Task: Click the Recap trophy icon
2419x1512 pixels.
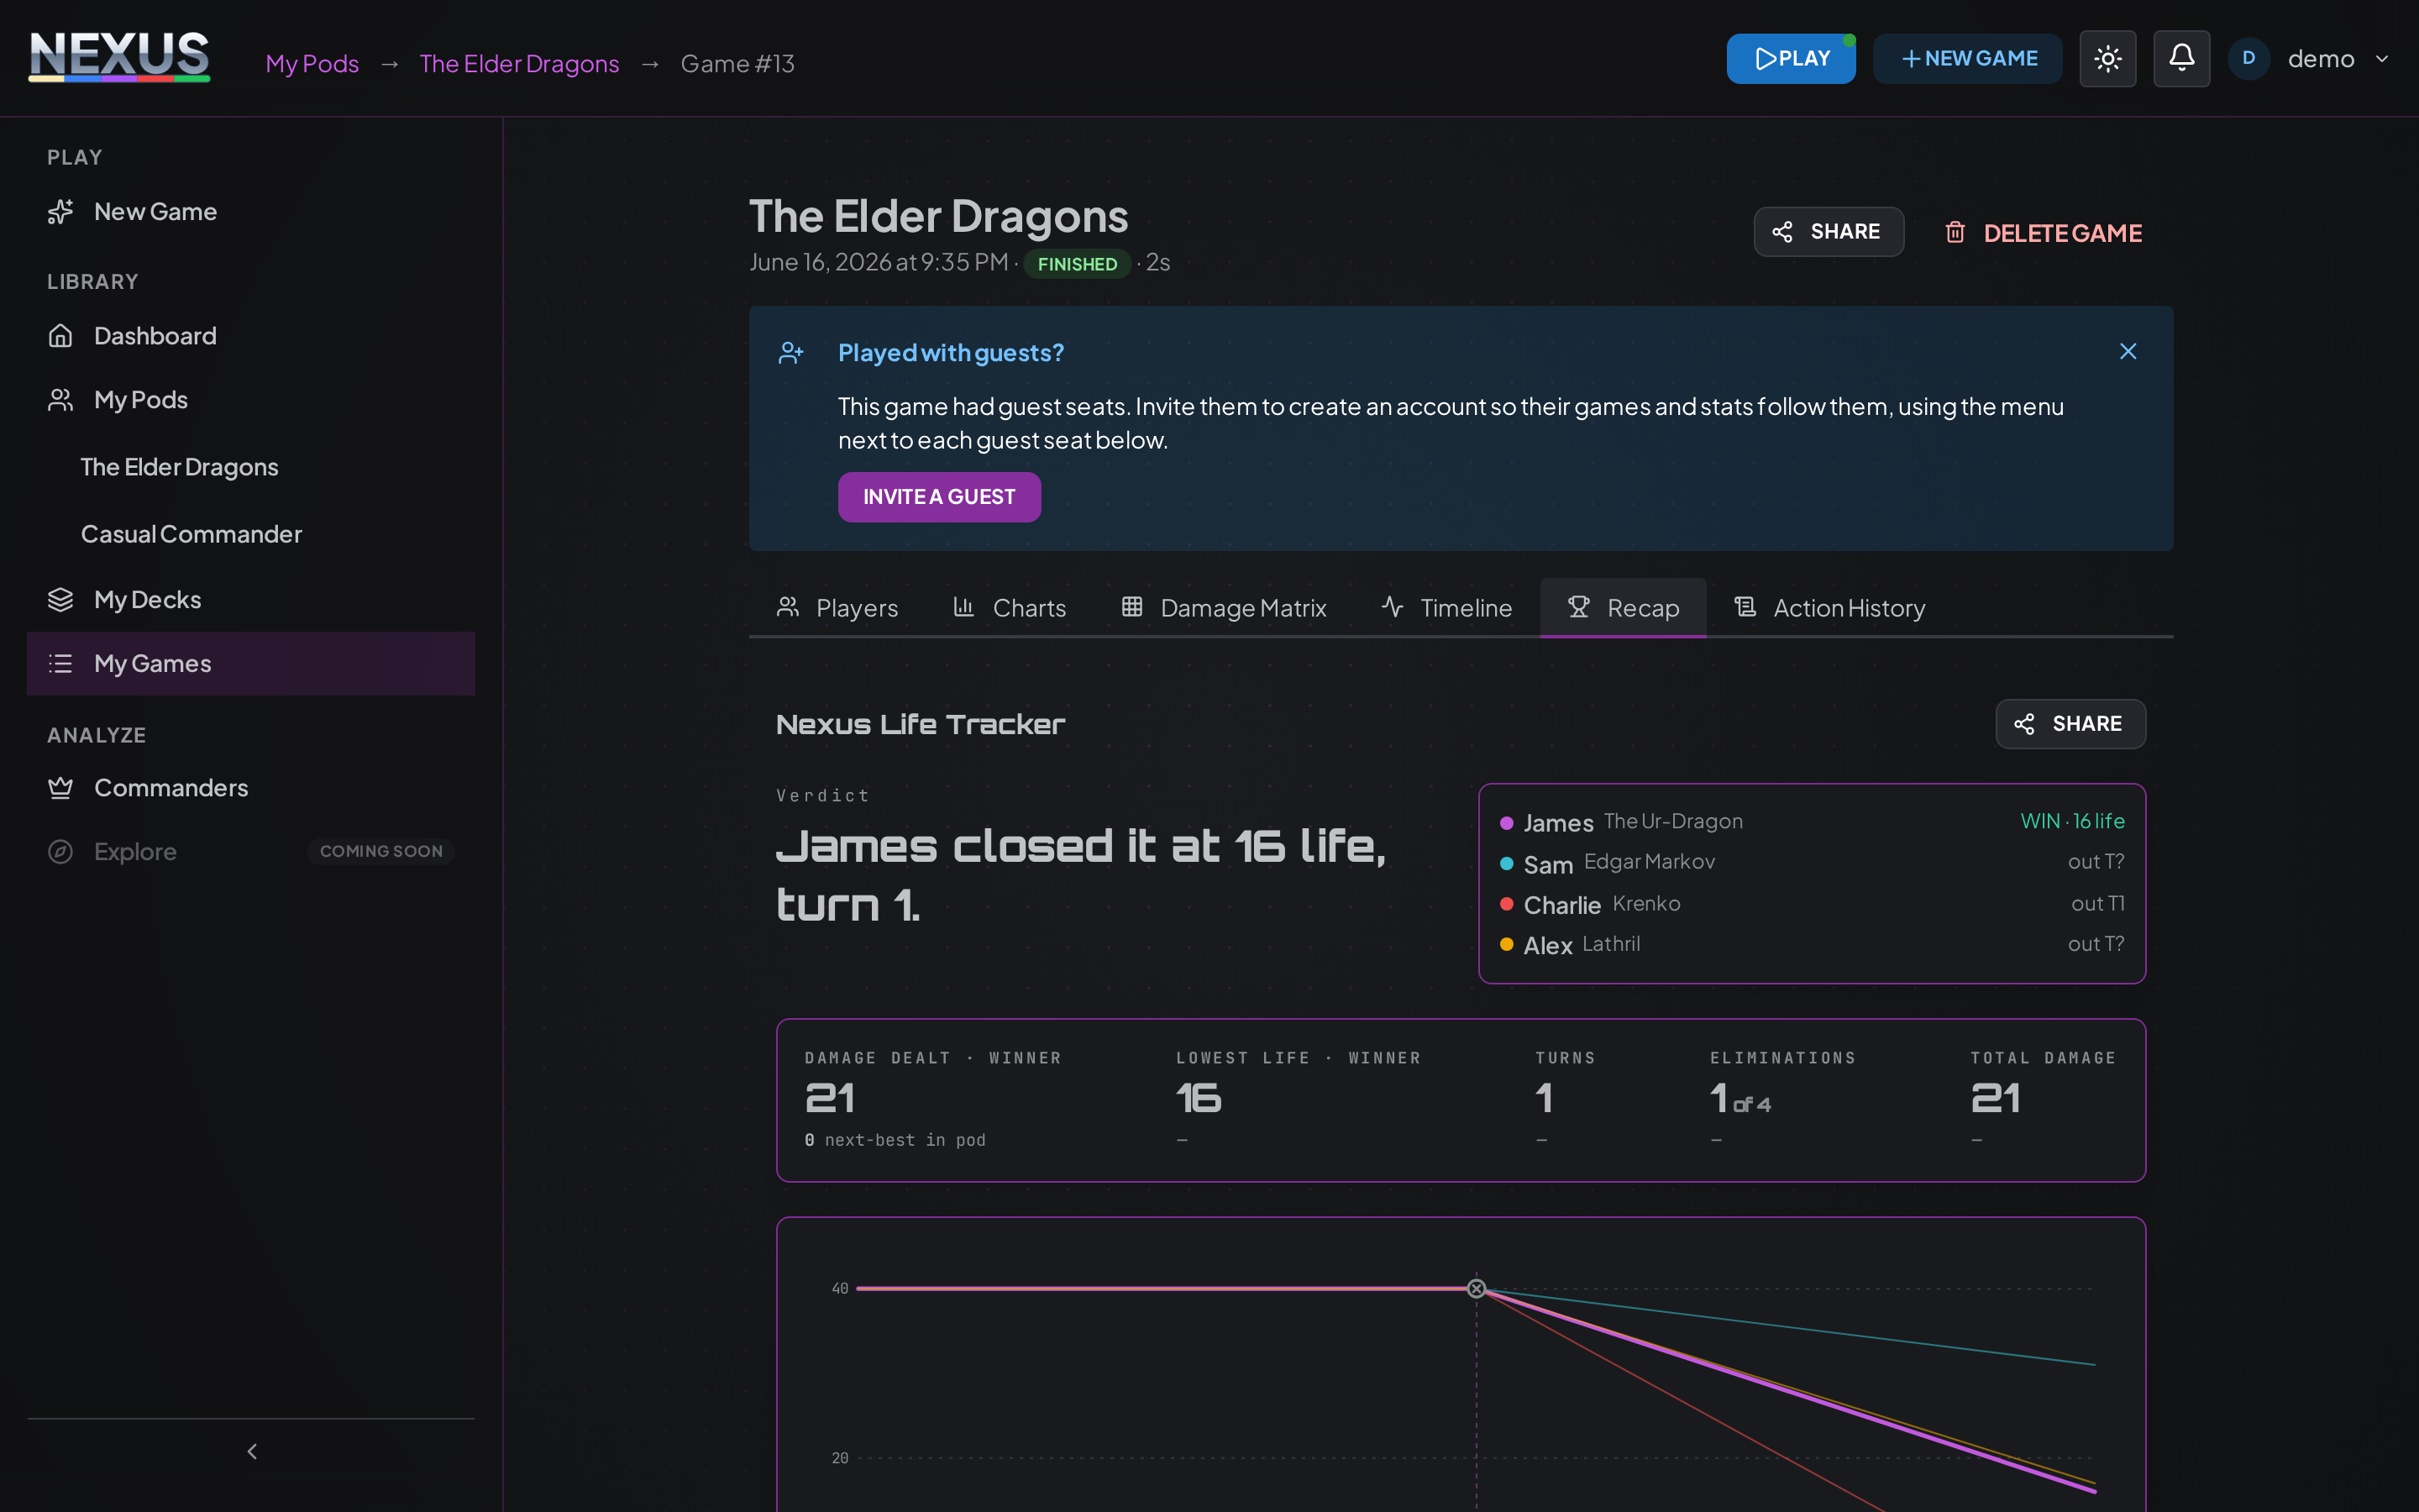Action: pos(1578,607)
